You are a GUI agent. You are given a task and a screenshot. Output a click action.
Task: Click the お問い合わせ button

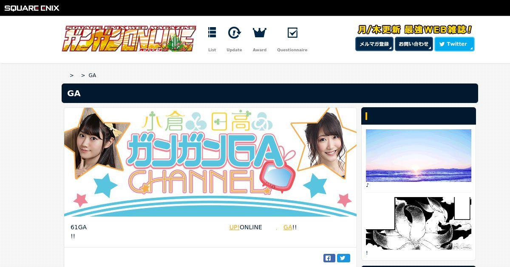click(414, 44)
